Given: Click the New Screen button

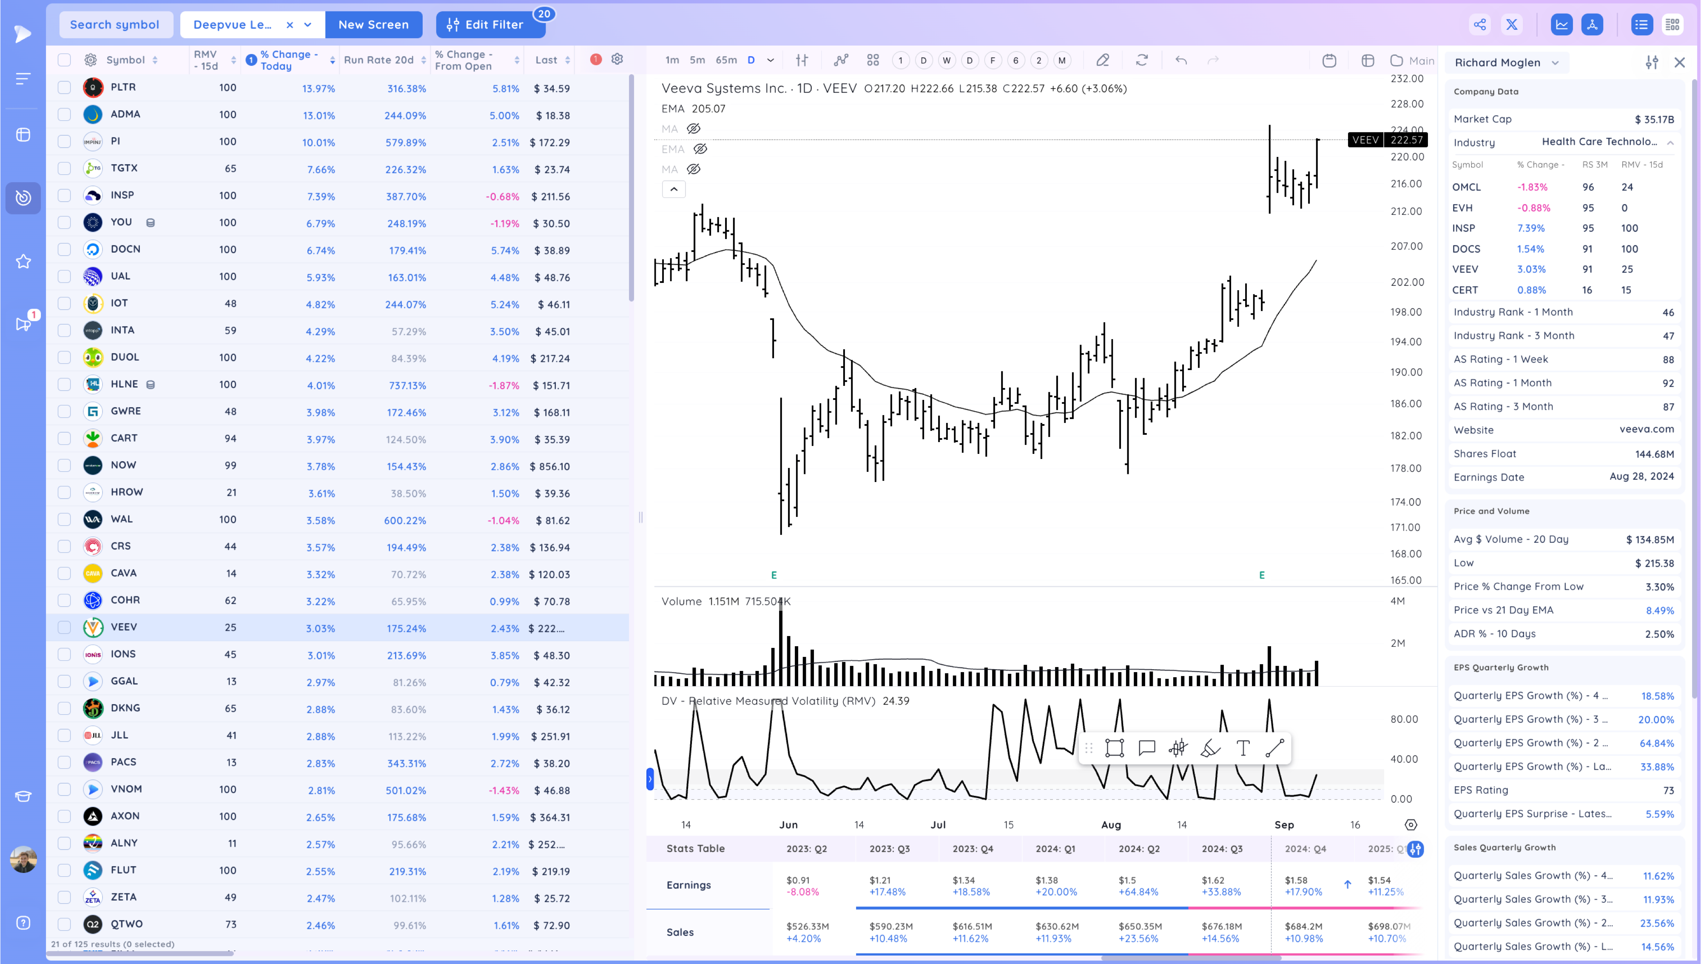Looking at the screenshot, I should tap(373, 25).
